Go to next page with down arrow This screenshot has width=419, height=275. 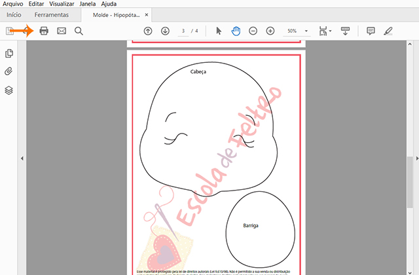click(x=165, y=31)
